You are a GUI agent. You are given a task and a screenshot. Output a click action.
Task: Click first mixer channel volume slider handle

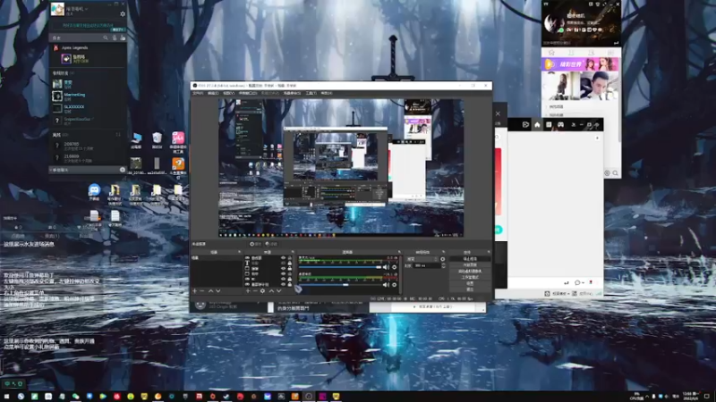coord(379,267)
